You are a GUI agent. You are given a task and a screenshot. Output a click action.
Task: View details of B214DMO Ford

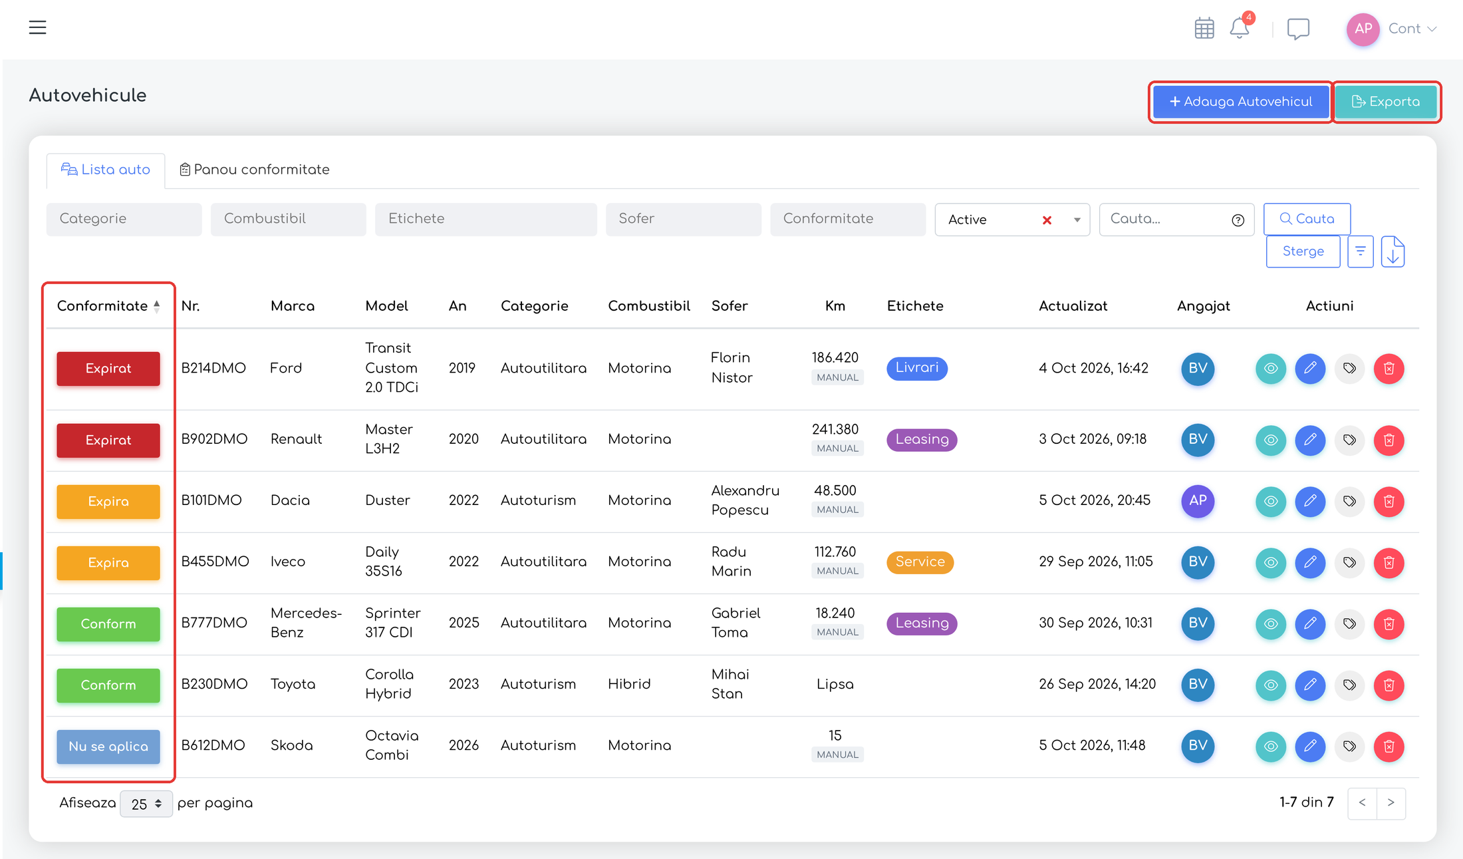click(1271, 369)
